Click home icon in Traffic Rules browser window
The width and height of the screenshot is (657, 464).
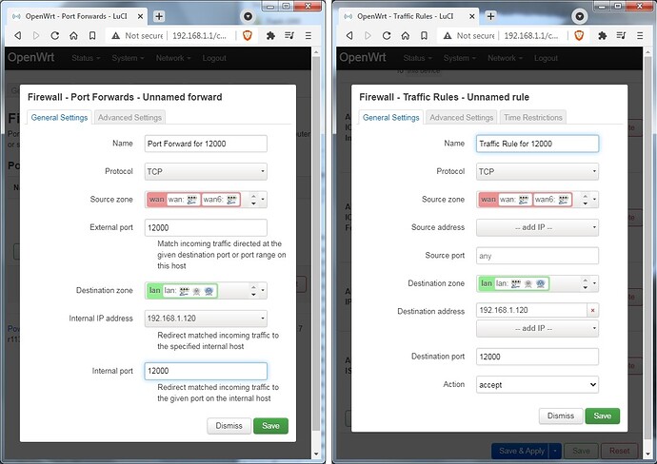coord(406,35)
